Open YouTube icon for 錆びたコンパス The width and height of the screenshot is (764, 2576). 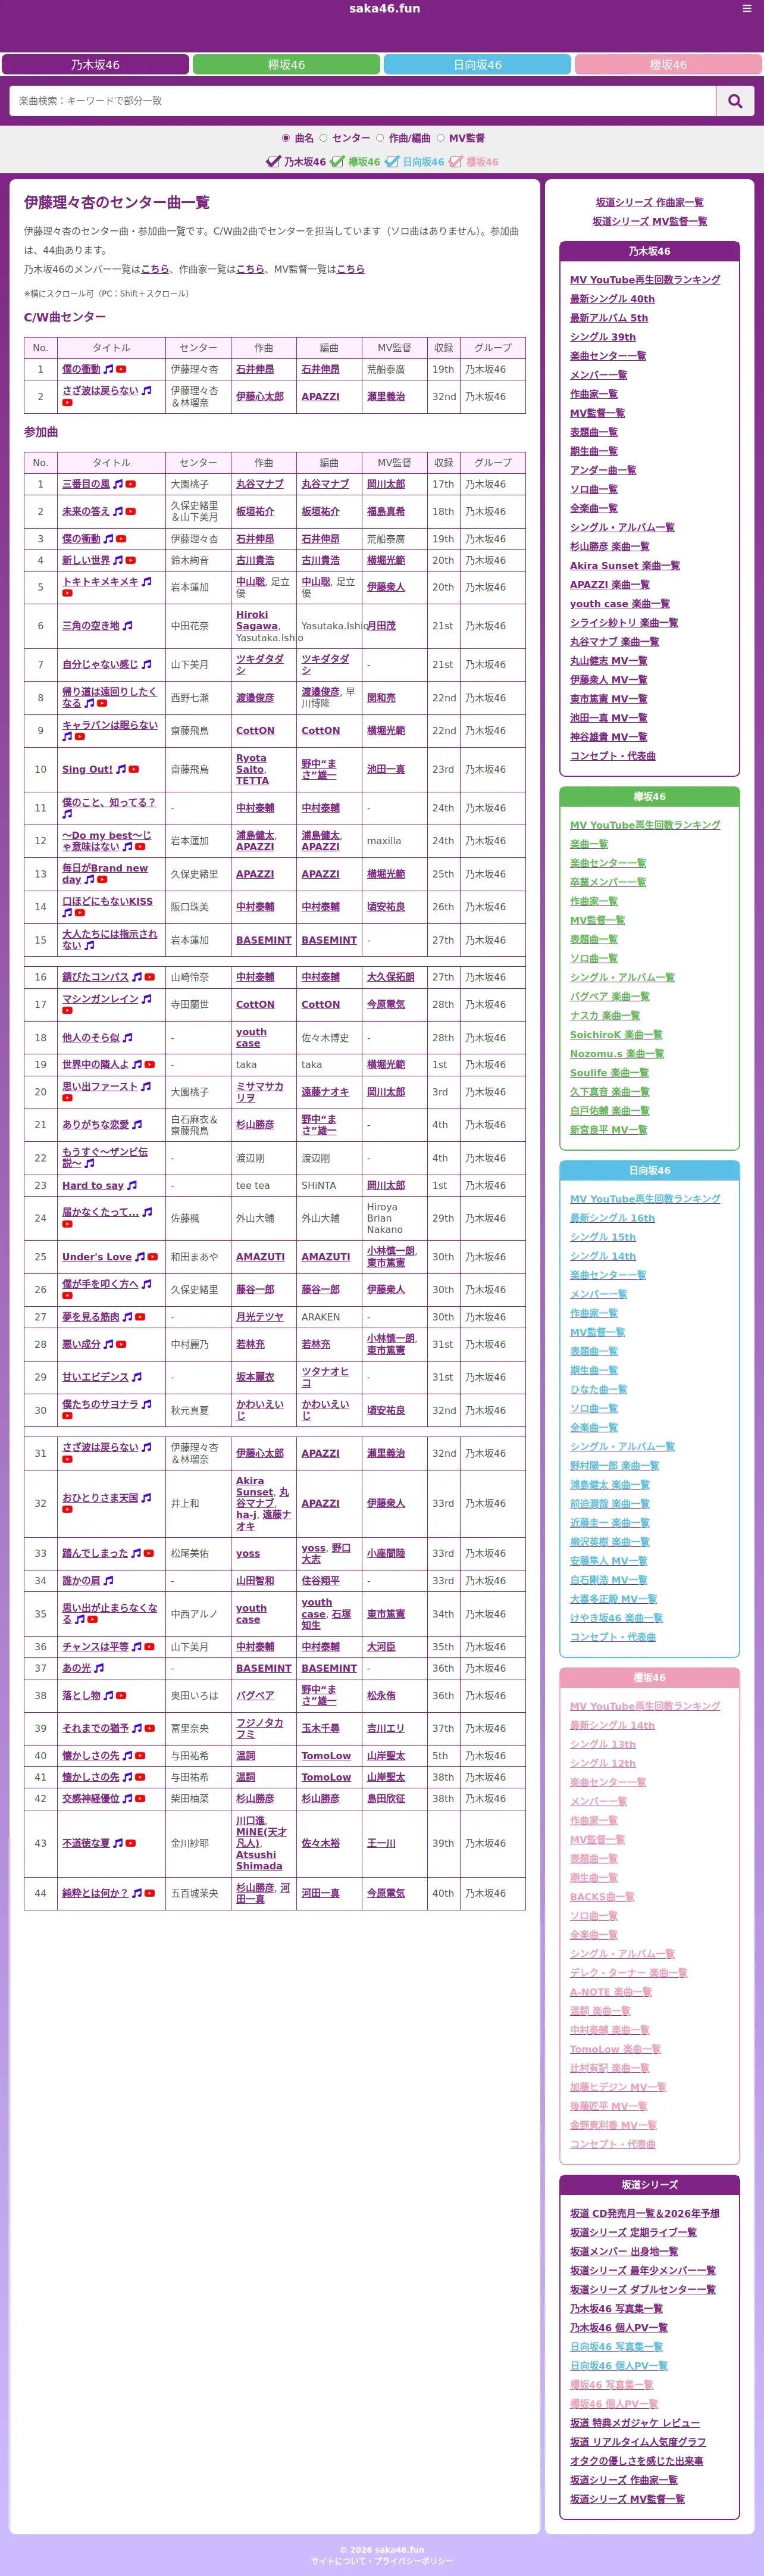tap(149, 977)
